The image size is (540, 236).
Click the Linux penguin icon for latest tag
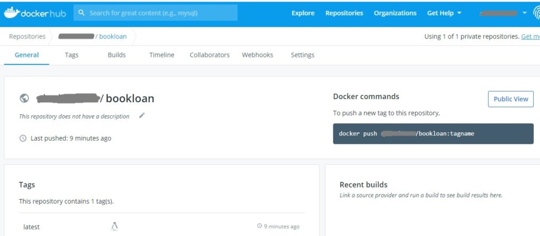pos(114,227)
